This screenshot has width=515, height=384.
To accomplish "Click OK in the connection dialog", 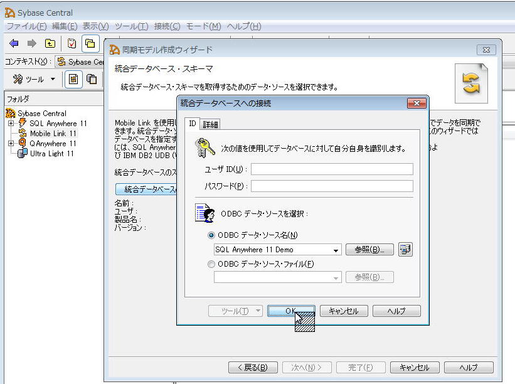I will pos(291,311).
